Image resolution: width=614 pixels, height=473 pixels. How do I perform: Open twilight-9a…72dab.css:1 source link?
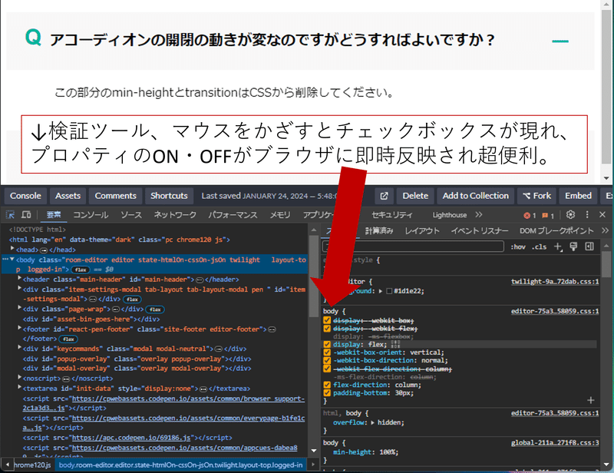click(x=555, y=281)
